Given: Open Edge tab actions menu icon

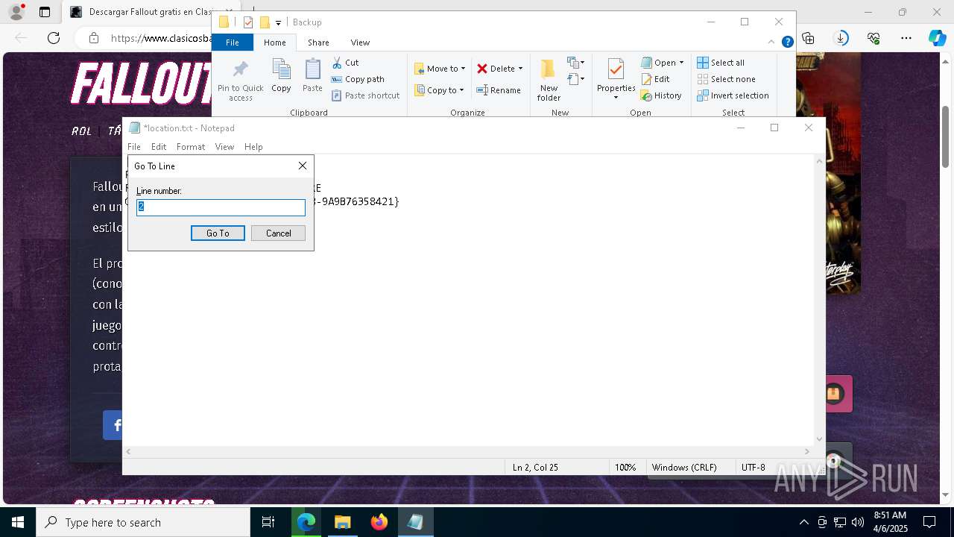Looking at the screenshot, I should pyautogui.click(x=45, y=12).
